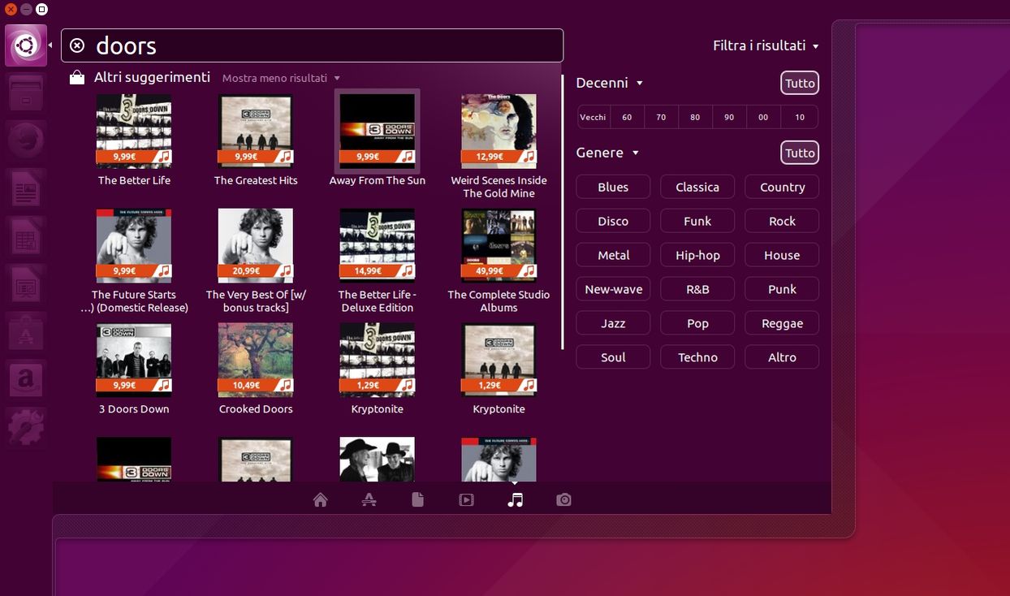Open the Files lens icon
Image resolution: width=1010 pixels, height=596 pixels.
(x=417, y=500)
